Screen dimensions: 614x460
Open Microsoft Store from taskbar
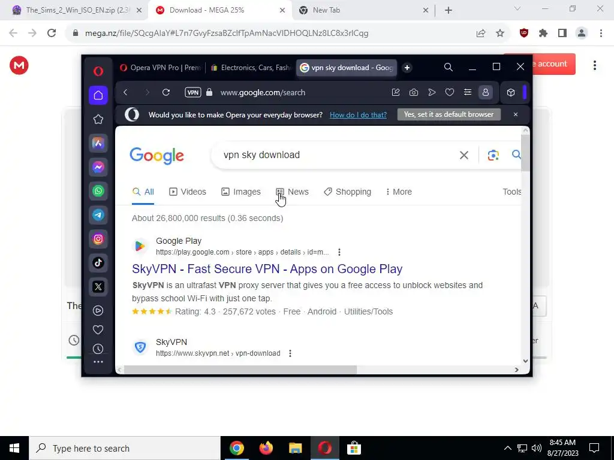point(354,448)
